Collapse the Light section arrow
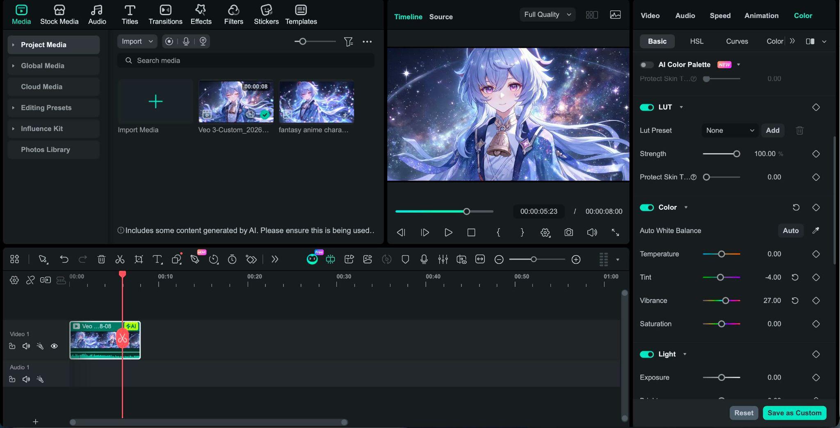840x428 pixels. (x=685, y=354)
